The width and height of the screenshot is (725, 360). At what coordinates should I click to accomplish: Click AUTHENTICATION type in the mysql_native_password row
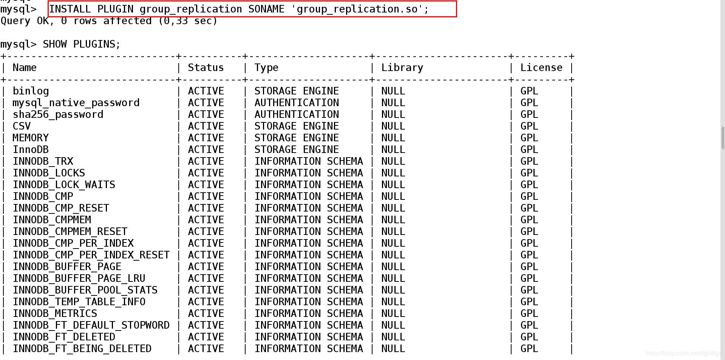(x=297, y=103)
